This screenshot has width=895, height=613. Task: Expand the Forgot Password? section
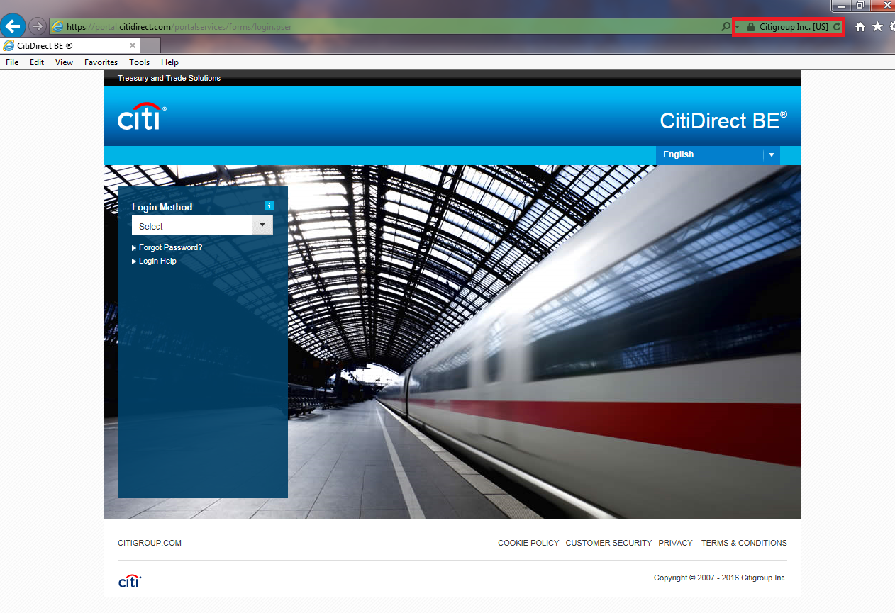170,248
